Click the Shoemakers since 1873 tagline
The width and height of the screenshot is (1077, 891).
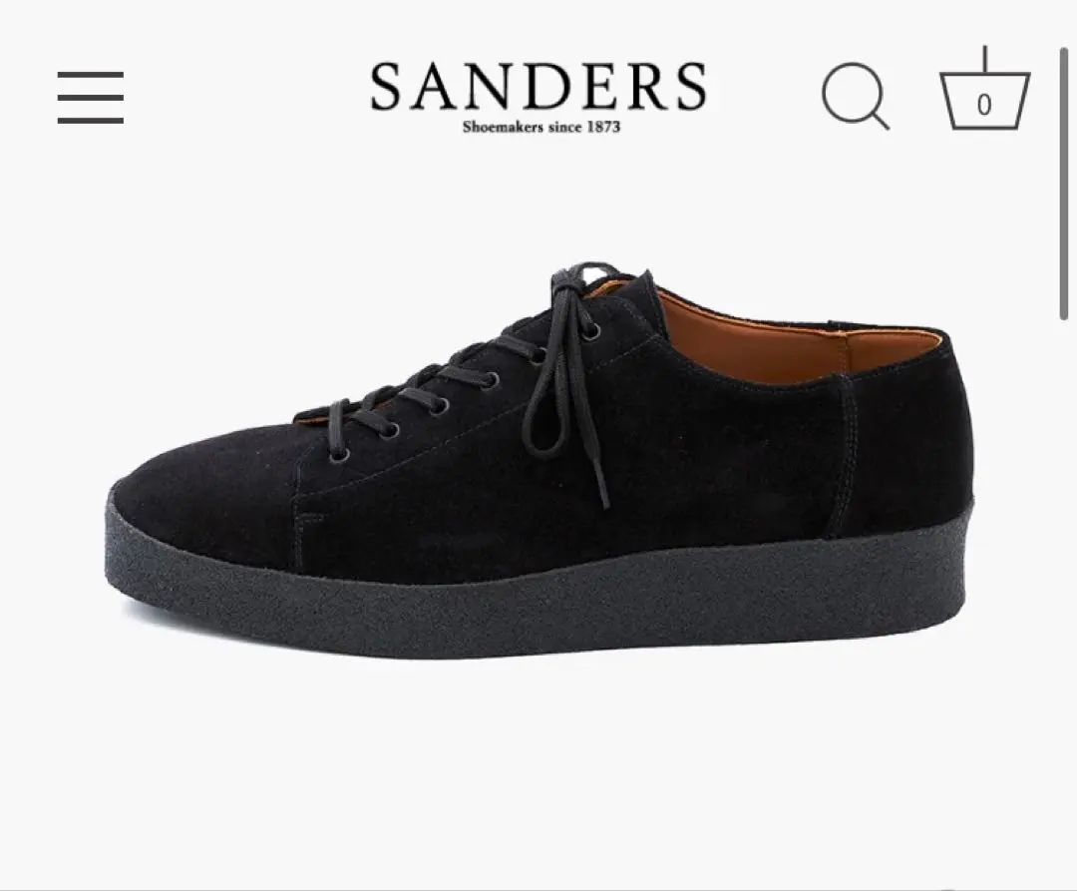point(541,127)
